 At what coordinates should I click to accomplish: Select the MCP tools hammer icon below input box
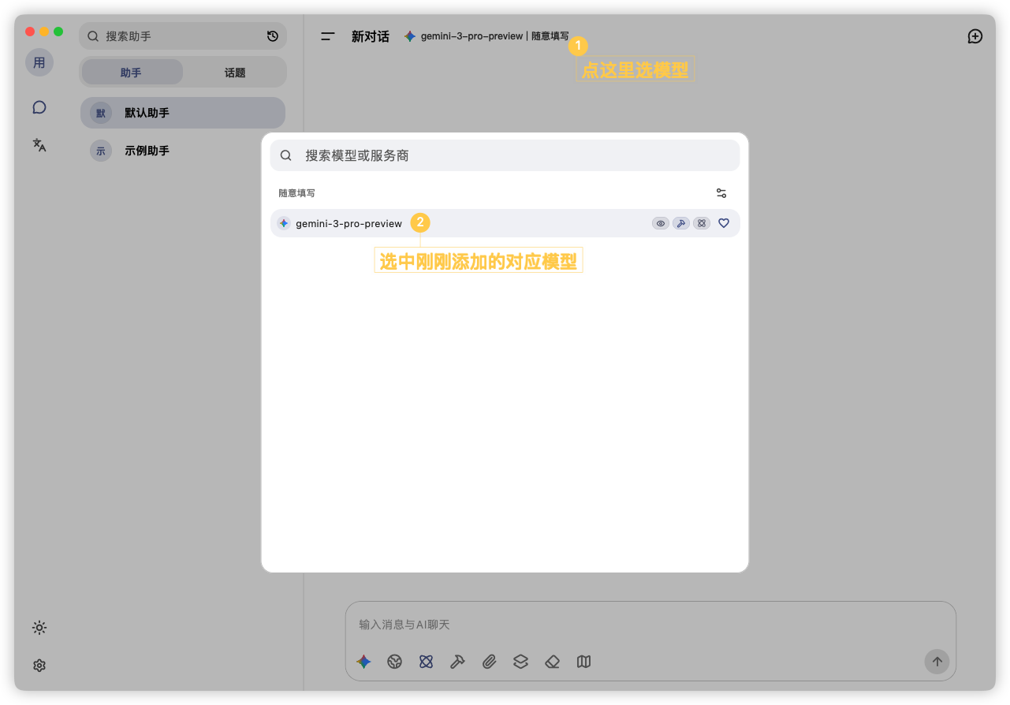(457, 662)
